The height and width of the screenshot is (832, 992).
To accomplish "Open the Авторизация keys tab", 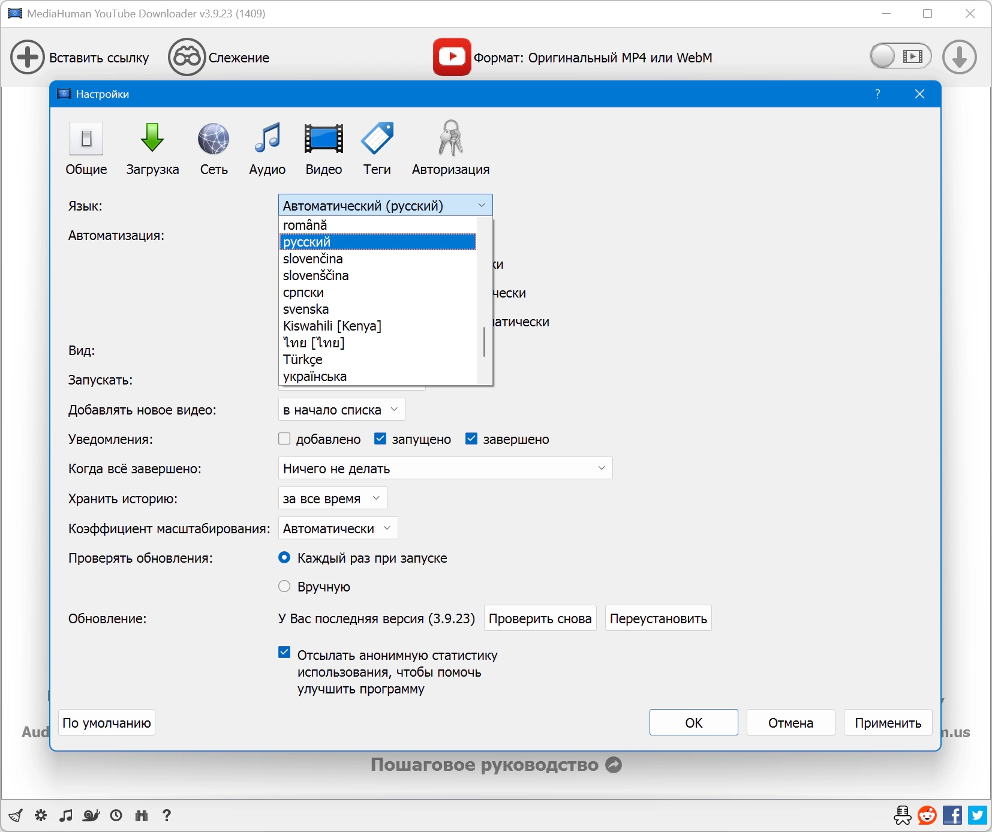I will (x=450, y=149).
